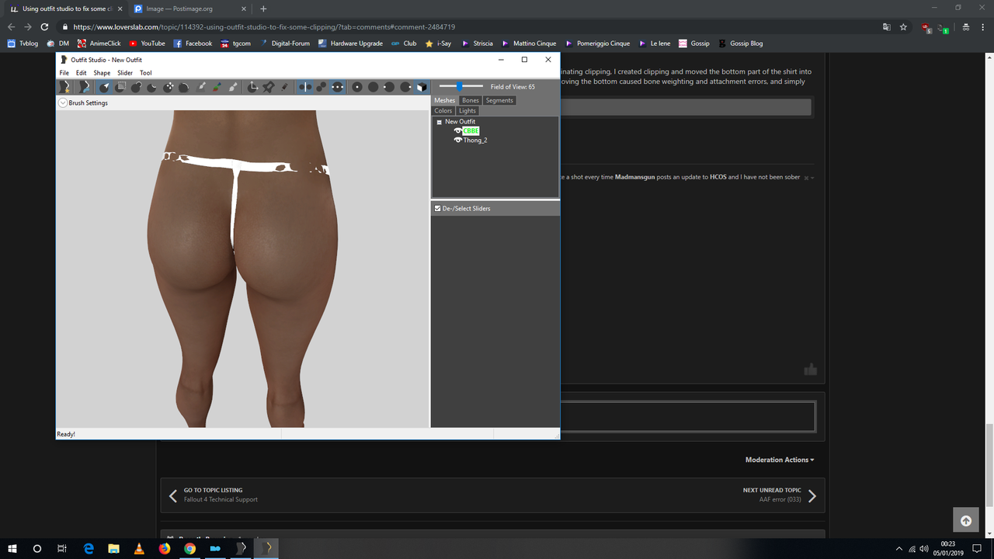Select the Color paint brush
The width and height of the screenshot is (994, 559).
click(217, 87)
